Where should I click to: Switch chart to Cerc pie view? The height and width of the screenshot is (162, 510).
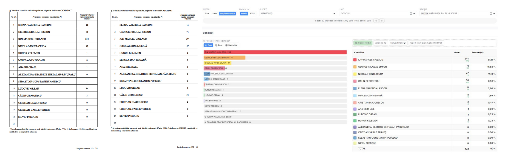[x=219, y=45]
